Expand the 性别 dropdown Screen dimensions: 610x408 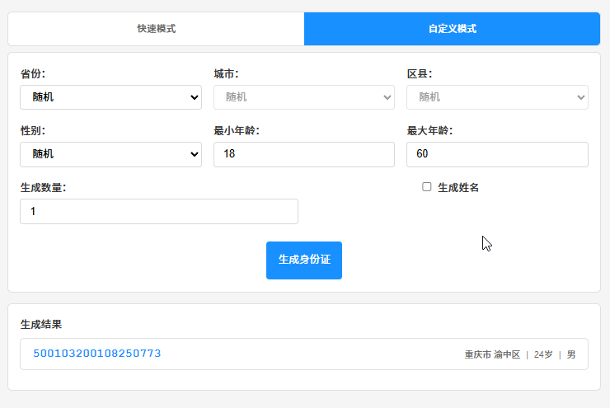tap(110, 154)
